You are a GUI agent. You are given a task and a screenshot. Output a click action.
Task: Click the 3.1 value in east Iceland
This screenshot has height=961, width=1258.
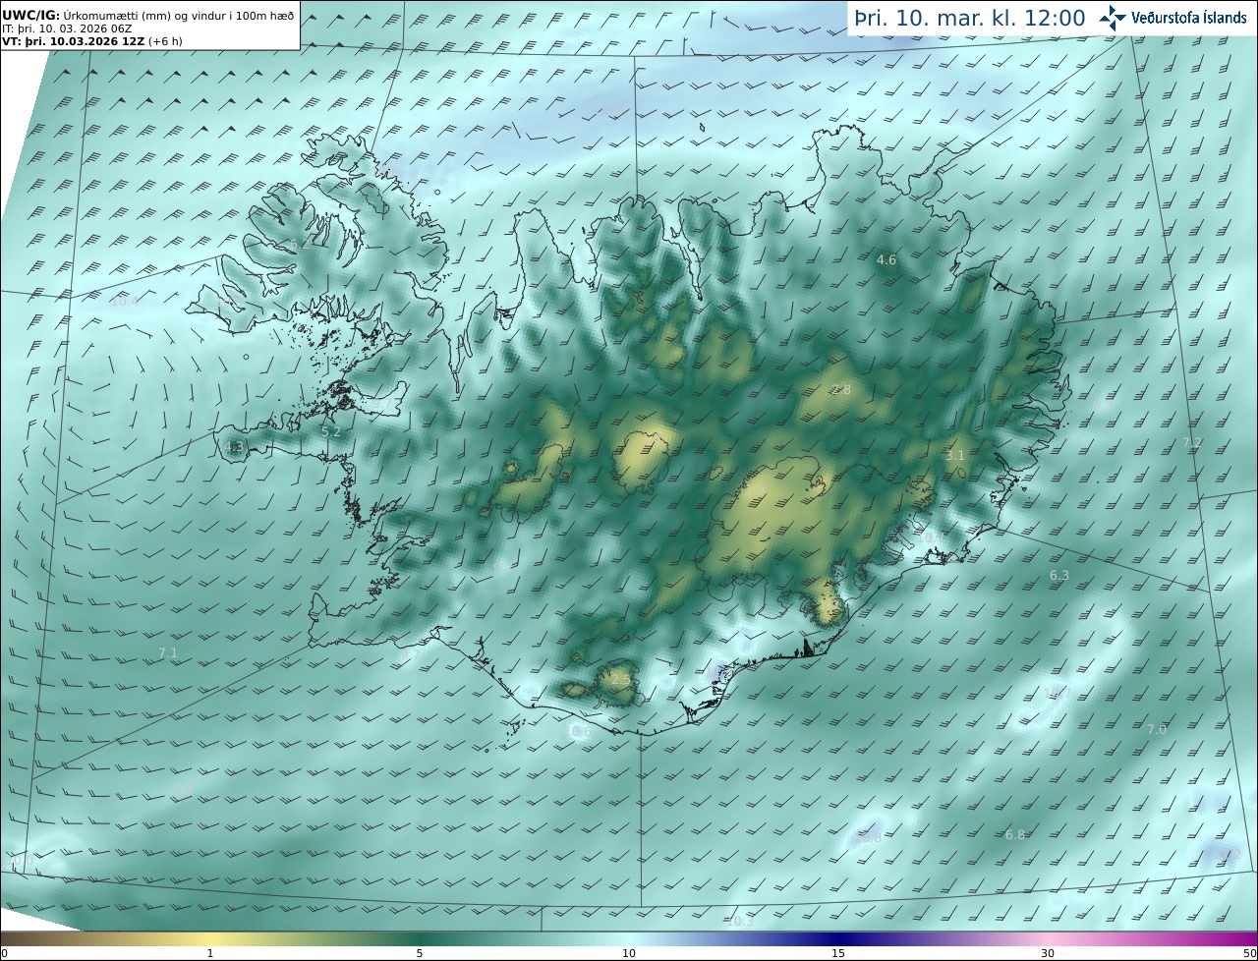click(x=954, y=456)
